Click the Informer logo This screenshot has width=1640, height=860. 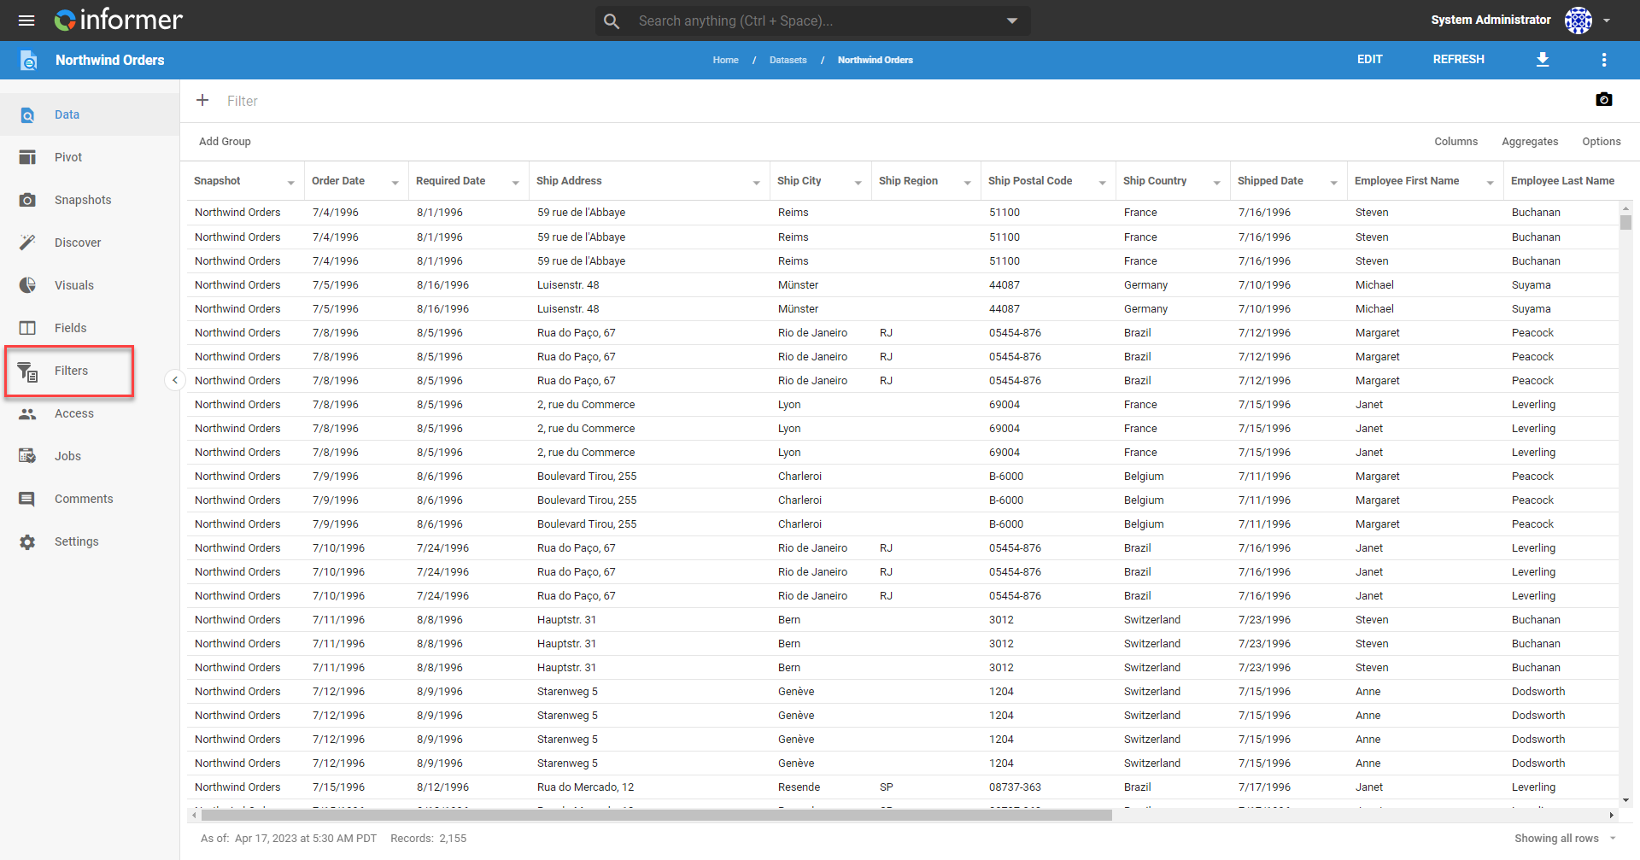(119, 20)
